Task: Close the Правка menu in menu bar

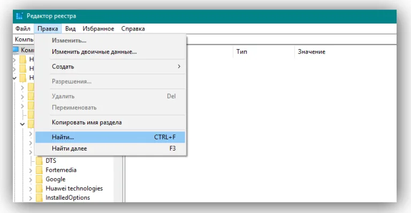Action: pos(48,29)
